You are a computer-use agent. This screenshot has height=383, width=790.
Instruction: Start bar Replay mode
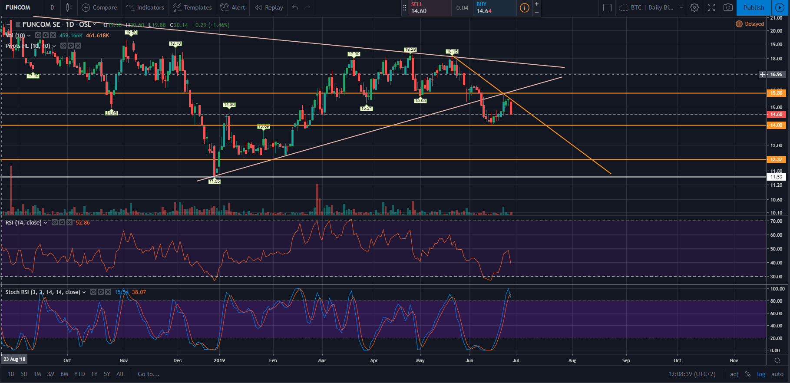coord(269,7)
